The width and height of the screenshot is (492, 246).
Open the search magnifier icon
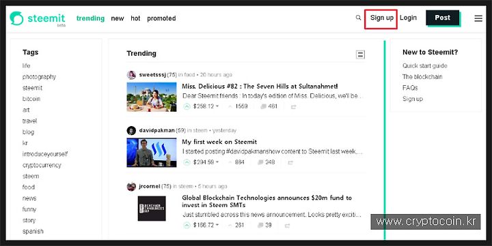(x=358, y=18)
